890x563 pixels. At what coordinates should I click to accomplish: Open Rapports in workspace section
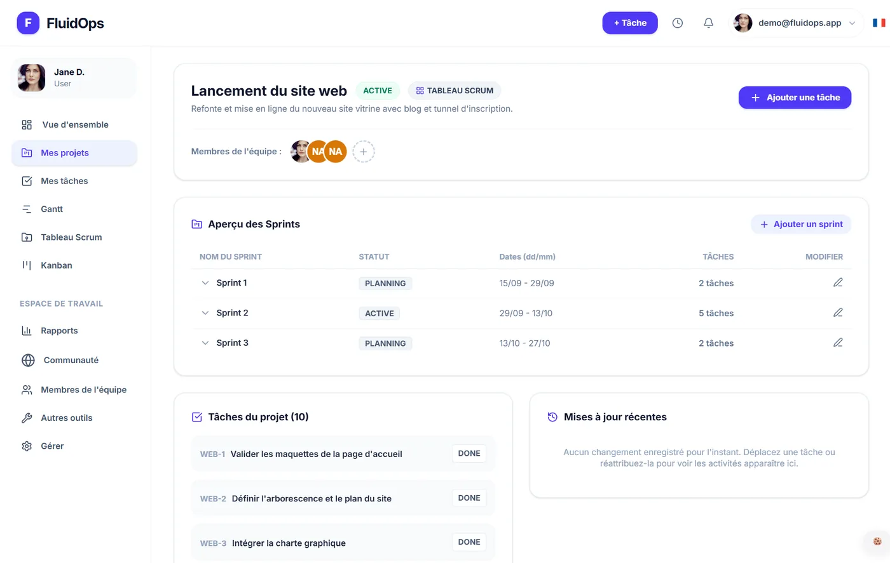(x=74, y=331)
